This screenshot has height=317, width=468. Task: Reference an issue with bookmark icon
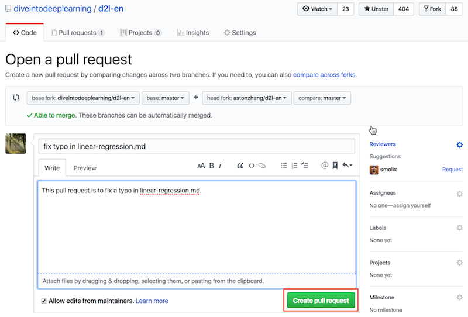335,166
